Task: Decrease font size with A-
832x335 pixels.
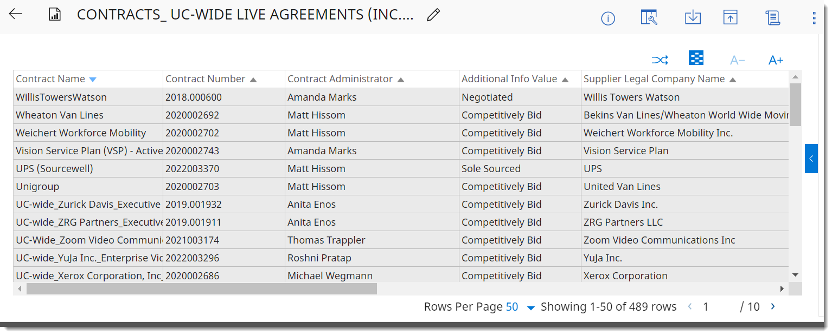Action: click(737, 60)
